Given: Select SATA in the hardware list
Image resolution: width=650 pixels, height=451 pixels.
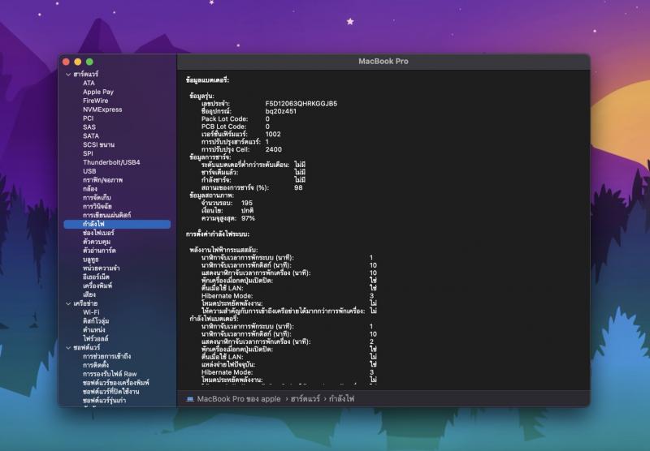Looking at the screenshot, I should 91,136.
